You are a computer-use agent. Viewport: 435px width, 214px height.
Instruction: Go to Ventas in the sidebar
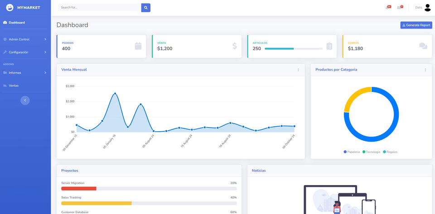[x=25, y=86]
